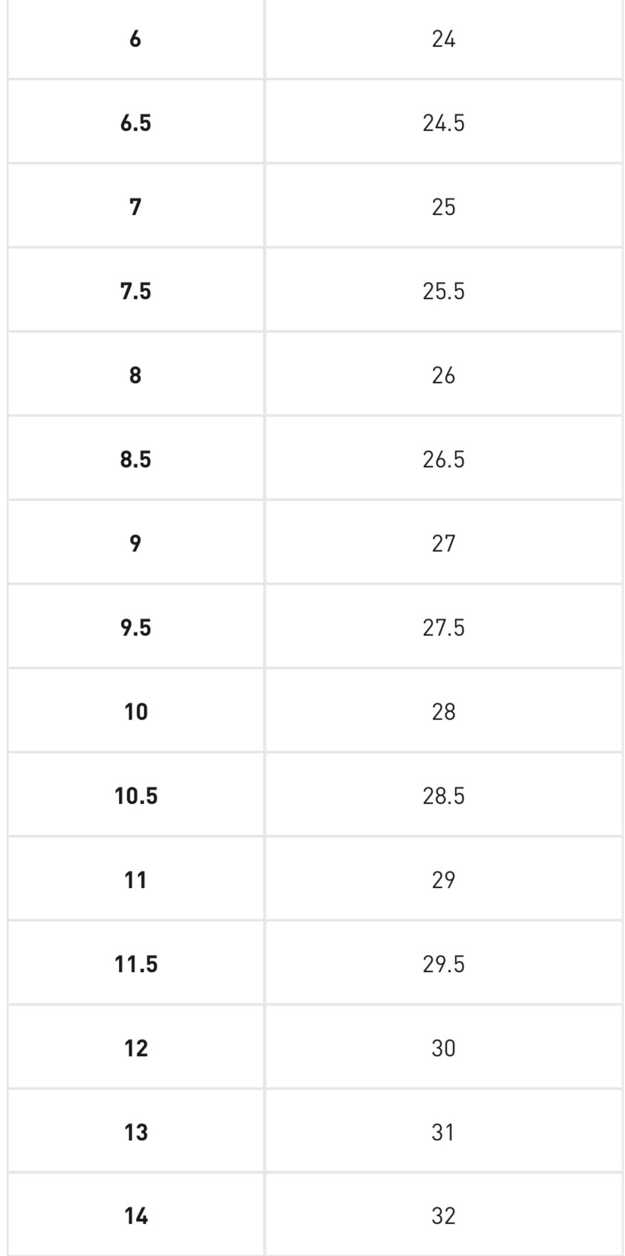Click the bold size 11 cell

(136, 880)
